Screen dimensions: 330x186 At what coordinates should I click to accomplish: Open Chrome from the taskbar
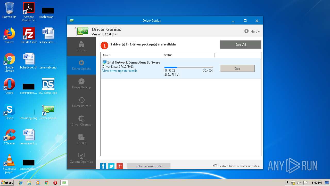pos(46,183)
